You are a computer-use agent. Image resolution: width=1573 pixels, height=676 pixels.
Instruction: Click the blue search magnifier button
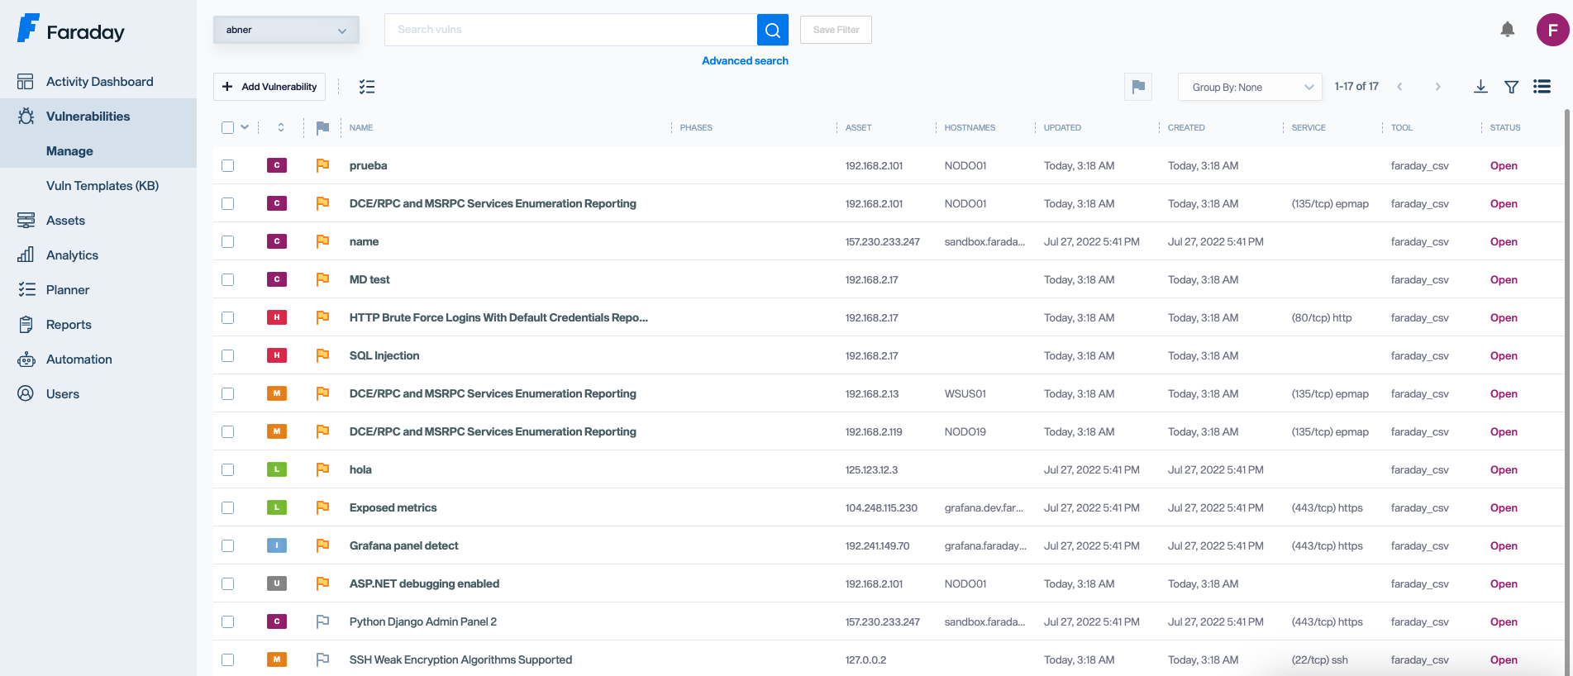(773, 30)
